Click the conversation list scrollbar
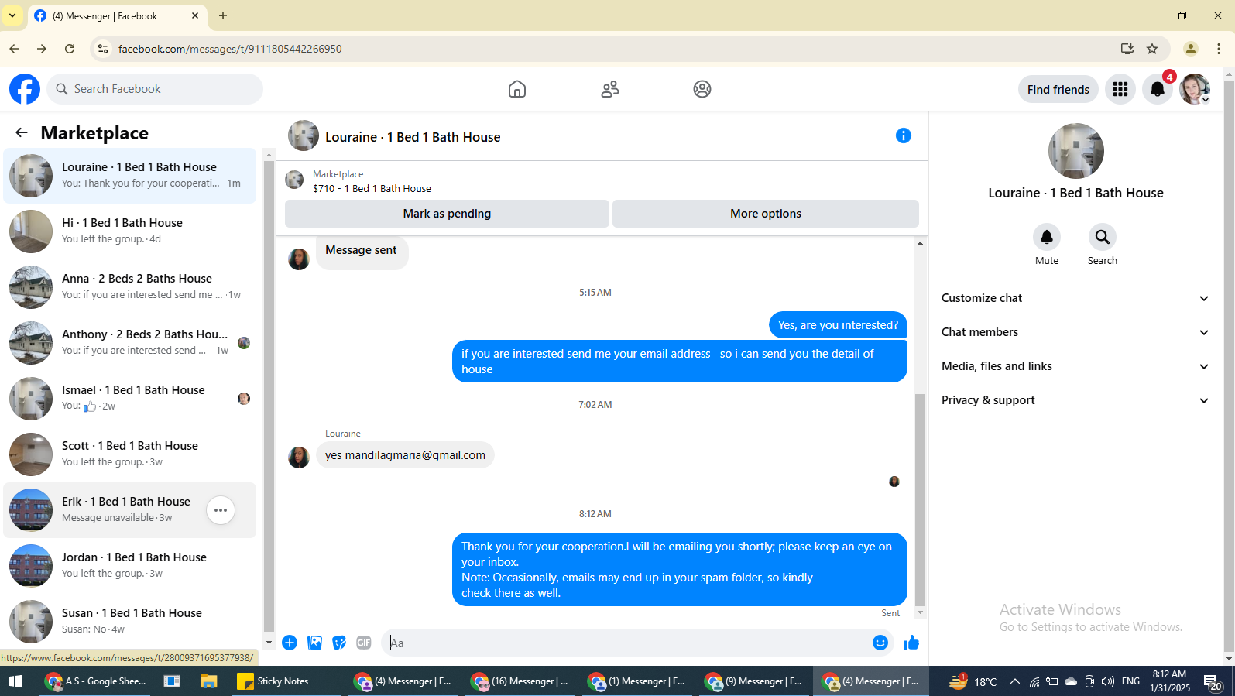The image size is (1235, 696). [x=269, y=395]
